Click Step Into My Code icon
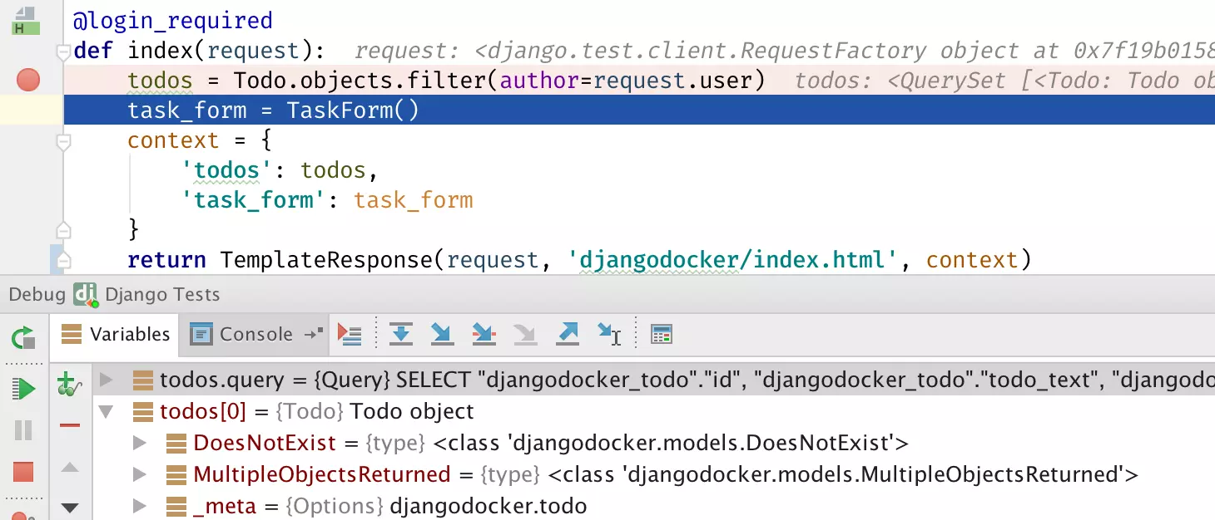1215x520 pixels. click(x=484, y=334)
